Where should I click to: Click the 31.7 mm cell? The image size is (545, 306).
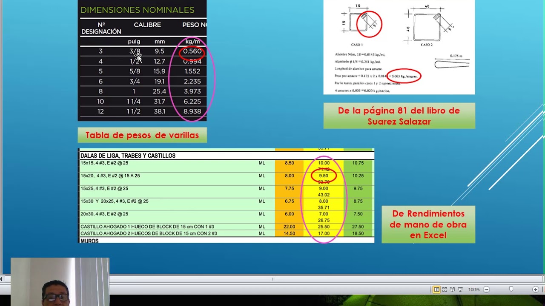coord(159,101)
